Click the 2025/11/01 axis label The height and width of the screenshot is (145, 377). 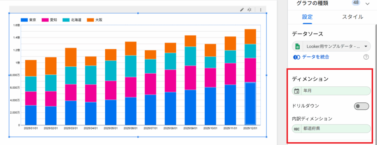[230, 128]
